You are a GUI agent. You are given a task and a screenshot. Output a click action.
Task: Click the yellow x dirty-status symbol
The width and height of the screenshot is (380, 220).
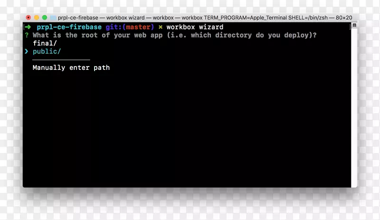click(x=160, y=27)
